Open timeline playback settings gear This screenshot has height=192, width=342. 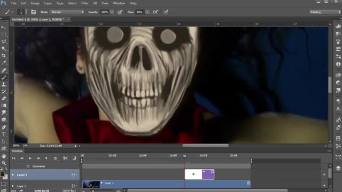point(55,158)
